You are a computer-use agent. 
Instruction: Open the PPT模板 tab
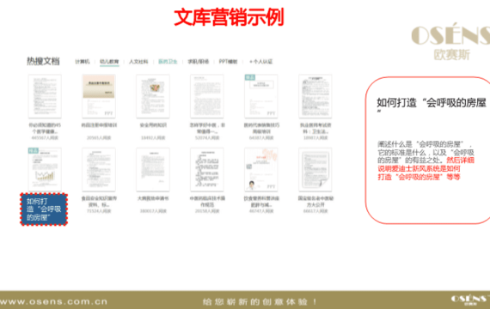228,62
